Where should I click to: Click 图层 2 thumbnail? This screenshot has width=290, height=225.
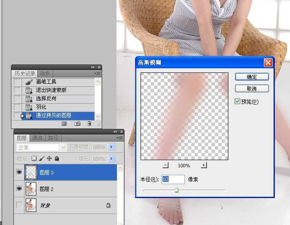(x=31, y=189)
